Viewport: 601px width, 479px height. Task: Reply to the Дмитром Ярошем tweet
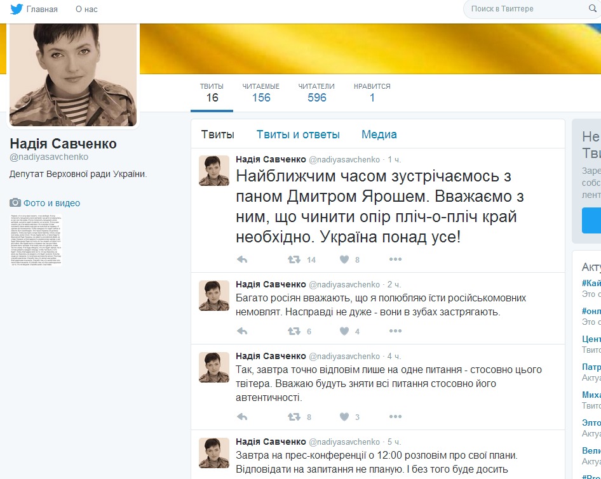click(x=242, y=259)
